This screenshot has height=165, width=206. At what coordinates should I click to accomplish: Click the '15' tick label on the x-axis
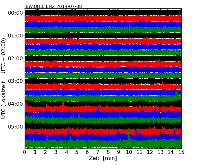pyautogui.click(x=181, y=152)
